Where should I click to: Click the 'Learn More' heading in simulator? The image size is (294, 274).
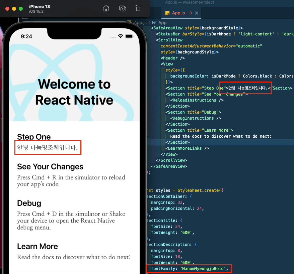[x=38, y=246]
